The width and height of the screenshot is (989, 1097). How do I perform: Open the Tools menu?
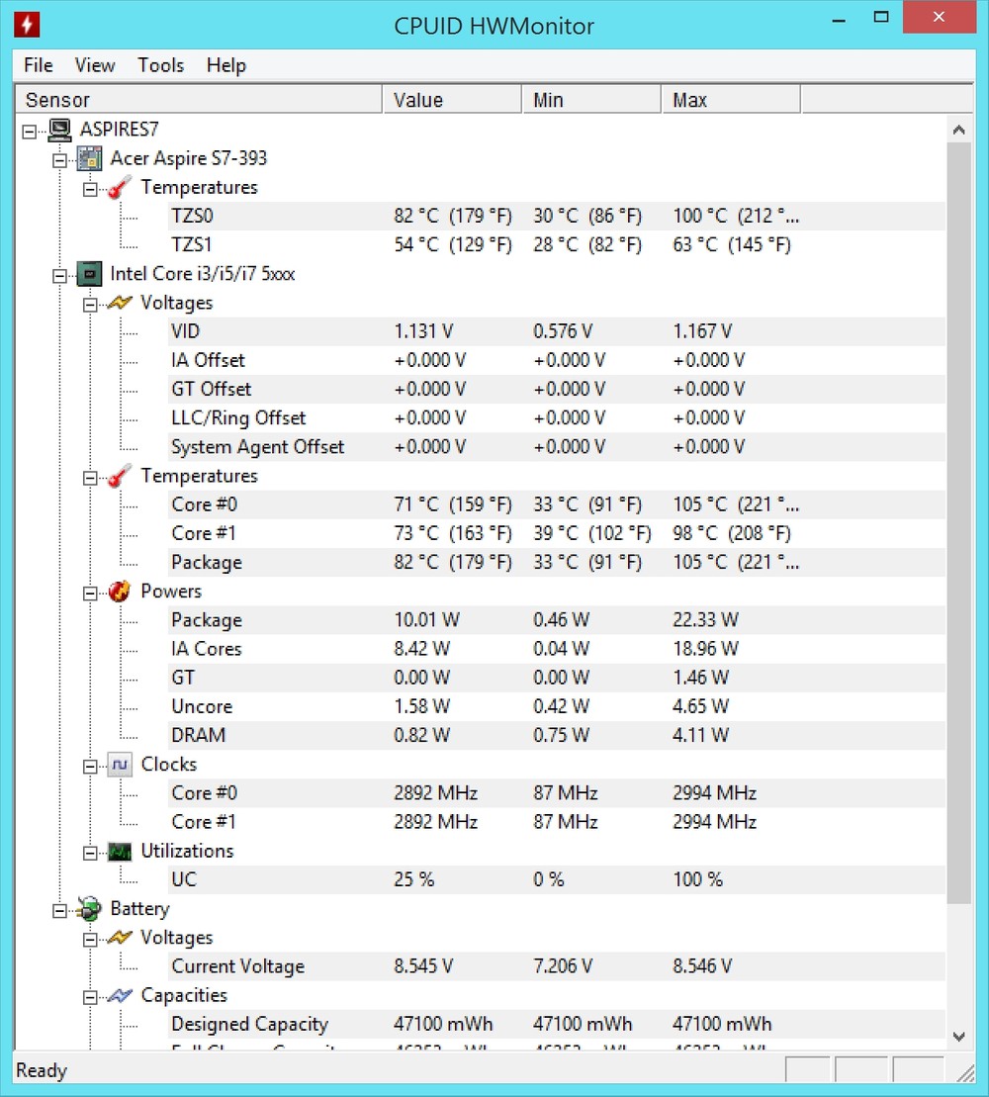tap(161, 65)
